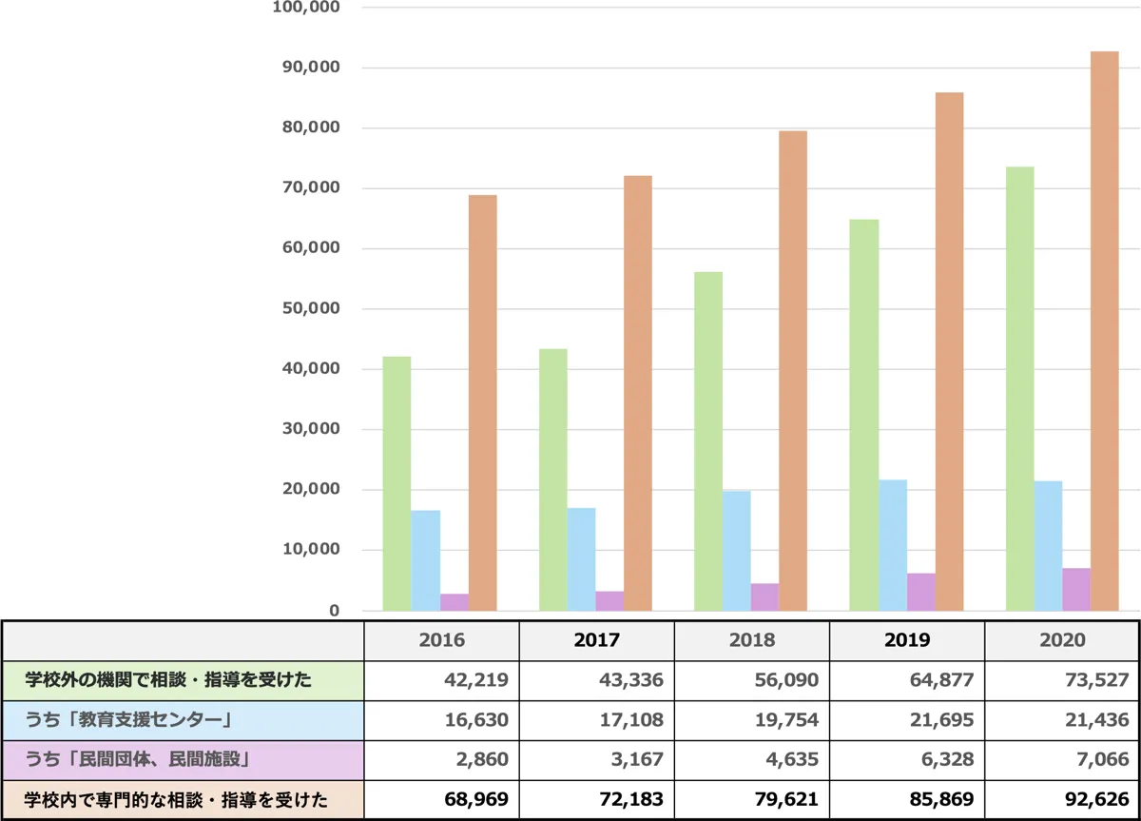The height and width of the screenshot is (821, 1141).
Task: Click the 100,000 axis label
Action: 305,8
